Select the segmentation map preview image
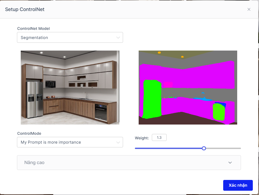 188,87
